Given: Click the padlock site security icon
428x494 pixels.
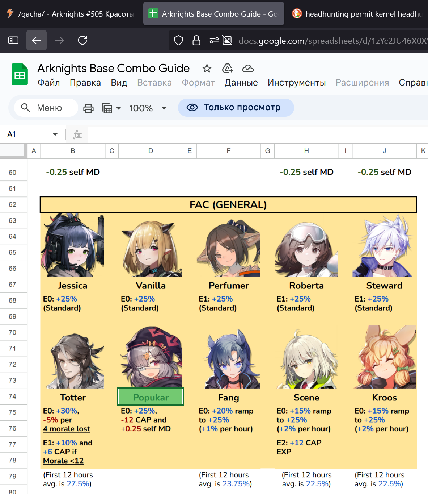Looking at the screenshot, I should (196, 40).
